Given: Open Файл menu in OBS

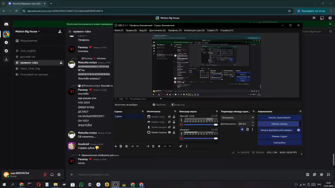Looking at the screenshot, I should click(x=119, y=30).
